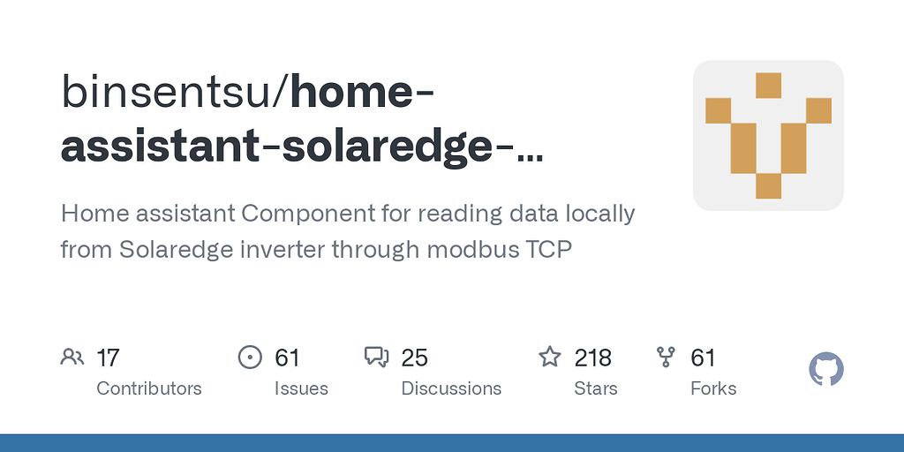Select the Forks label

713,388
